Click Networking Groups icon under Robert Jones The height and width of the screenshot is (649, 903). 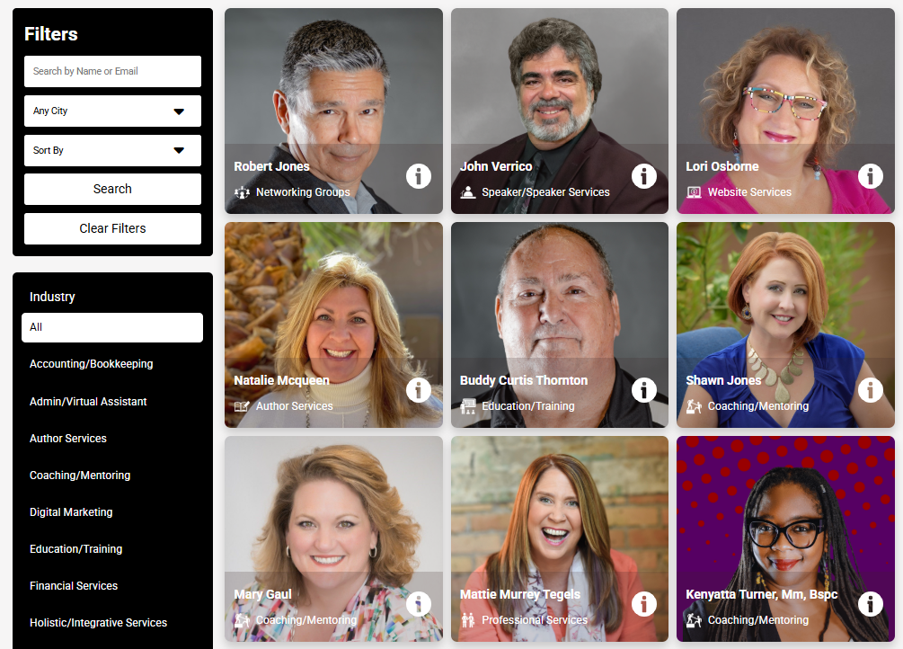(x=242, y=192)
